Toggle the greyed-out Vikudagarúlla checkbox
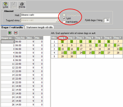 [64, 15]
